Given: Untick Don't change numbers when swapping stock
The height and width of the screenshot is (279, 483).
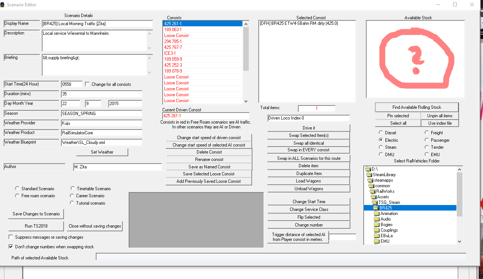Looking at the screenshot, I should (x=11, y=247).
